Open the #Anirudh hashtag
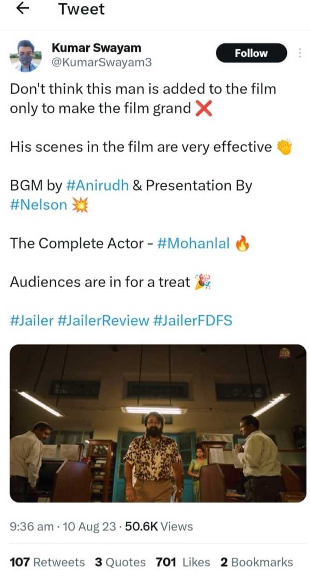Image resolution: width=310 pixels, height=576 pixels. click(x=97, y=185)
